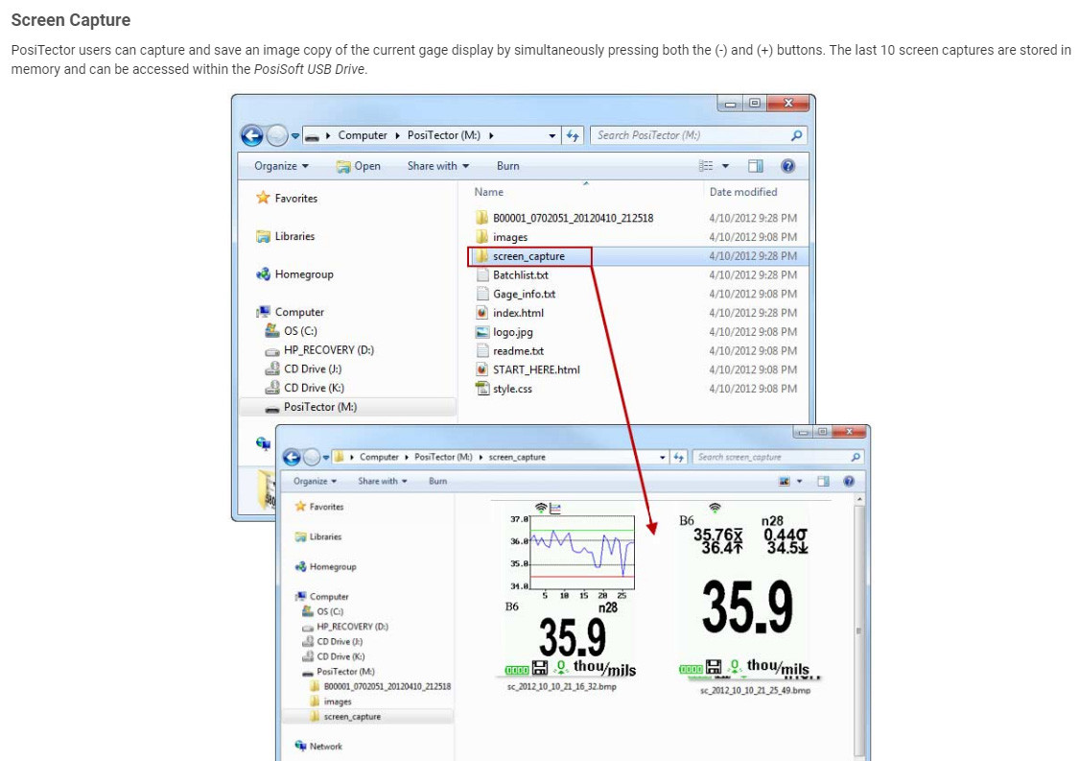
Task: Click back arrow in screen_capture window
Action: 292,457
